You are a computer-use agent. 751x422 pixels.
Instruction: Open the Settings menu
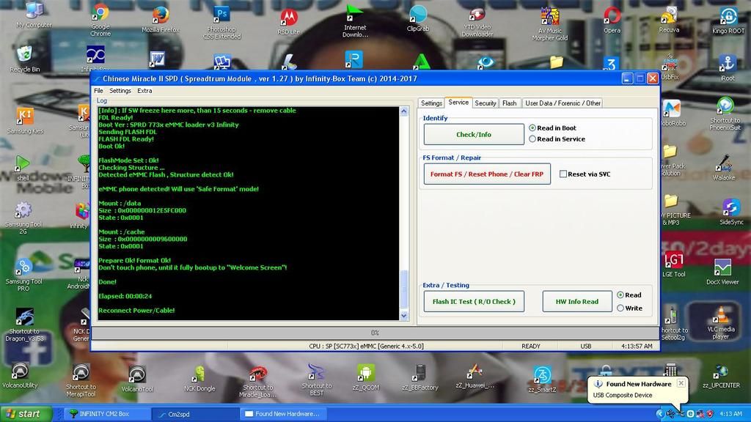[120, 90]
